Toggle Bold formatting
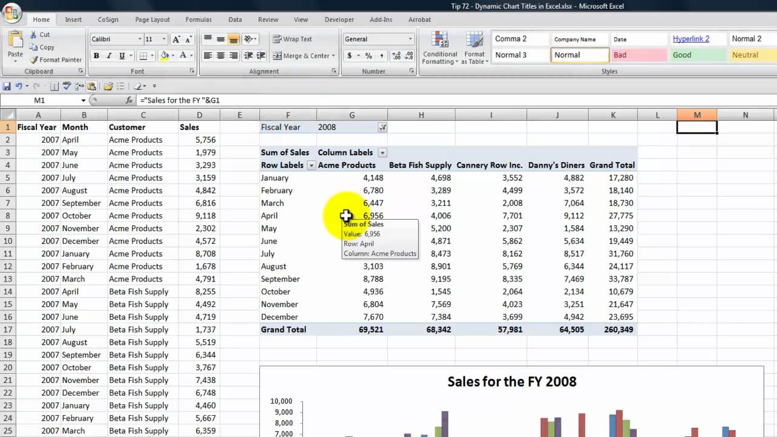 tap(96, 56)
